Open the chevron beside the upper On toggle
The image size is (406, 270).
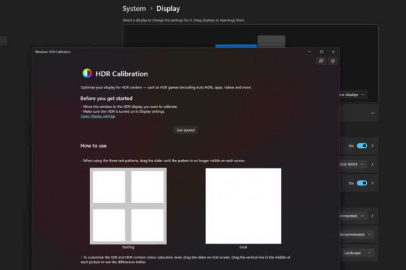pos(372,146)
